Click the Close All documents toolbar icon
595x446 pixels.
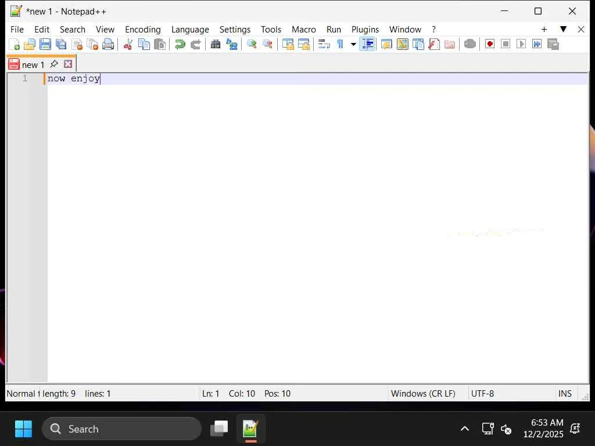92,44
